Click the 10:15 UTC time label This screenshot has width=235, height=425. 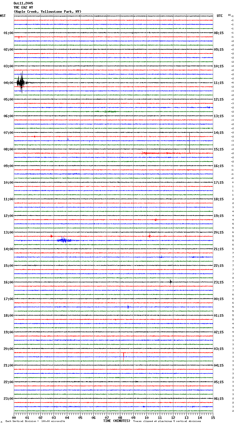[x=219, y=66]
